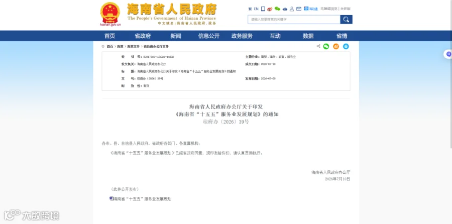
Task: Go to 省政府办公厅文件 in breadcrumb
Action: (x=156, y=46)
